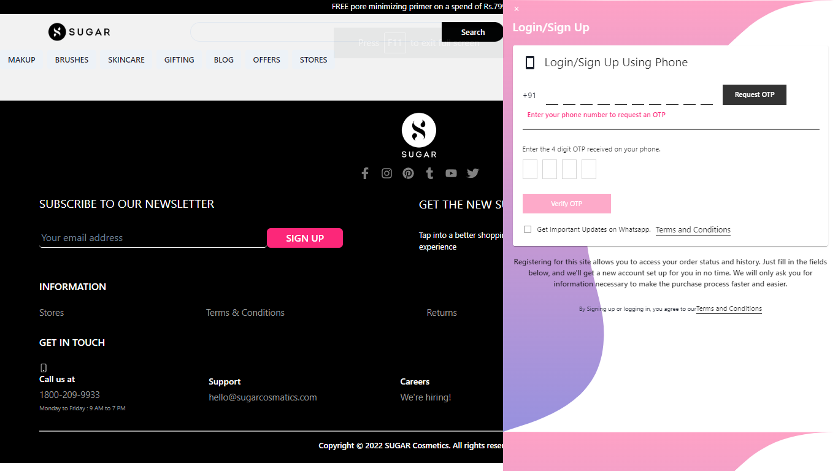The height and width of the screenshot is (471, 838).
Task: Tick the Get Important Updates on Whatsapp checkbox
Action: pos(528,229)
